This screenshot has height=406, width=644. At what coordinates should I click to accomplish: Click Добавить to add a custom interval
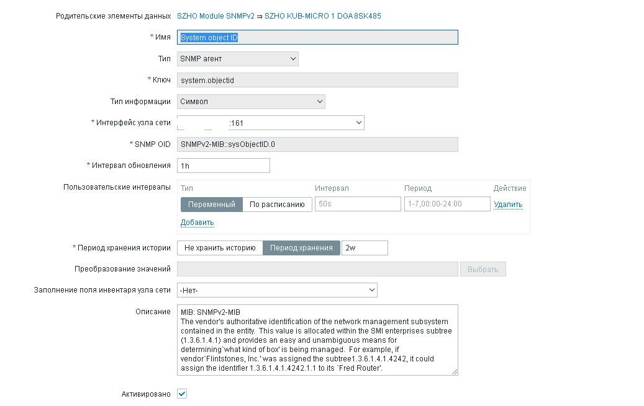(197, 223)
